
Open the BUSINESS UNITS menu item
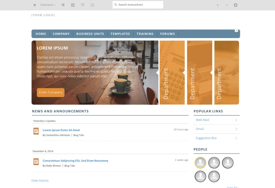(90, 34)
